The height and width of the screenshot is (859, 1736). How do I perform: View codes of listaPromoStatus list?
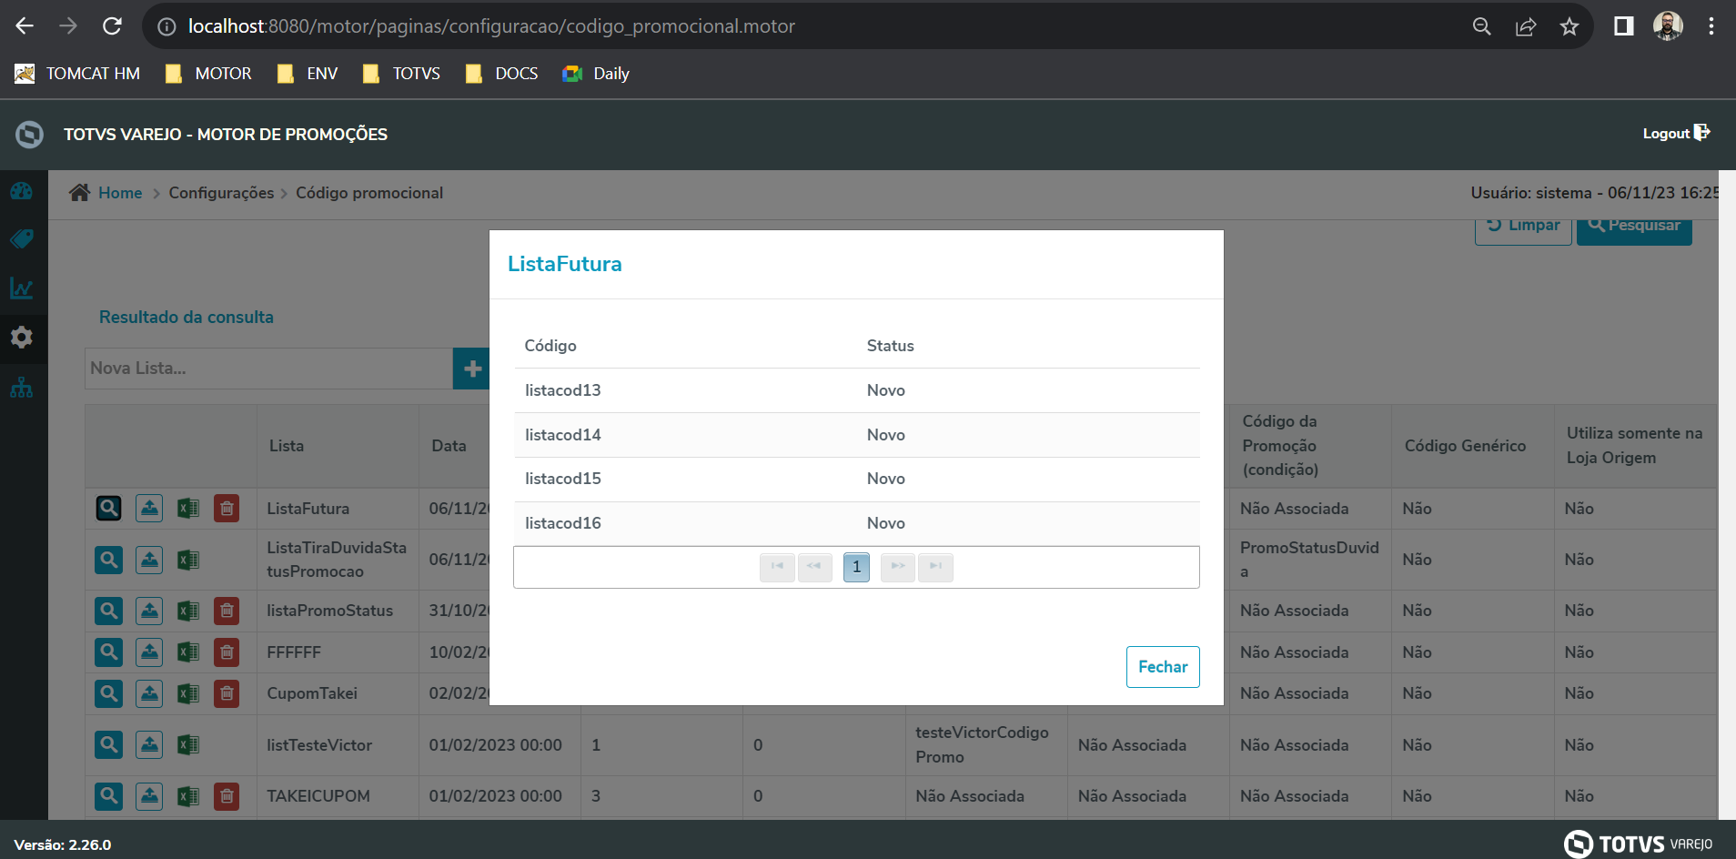[108, 610]
